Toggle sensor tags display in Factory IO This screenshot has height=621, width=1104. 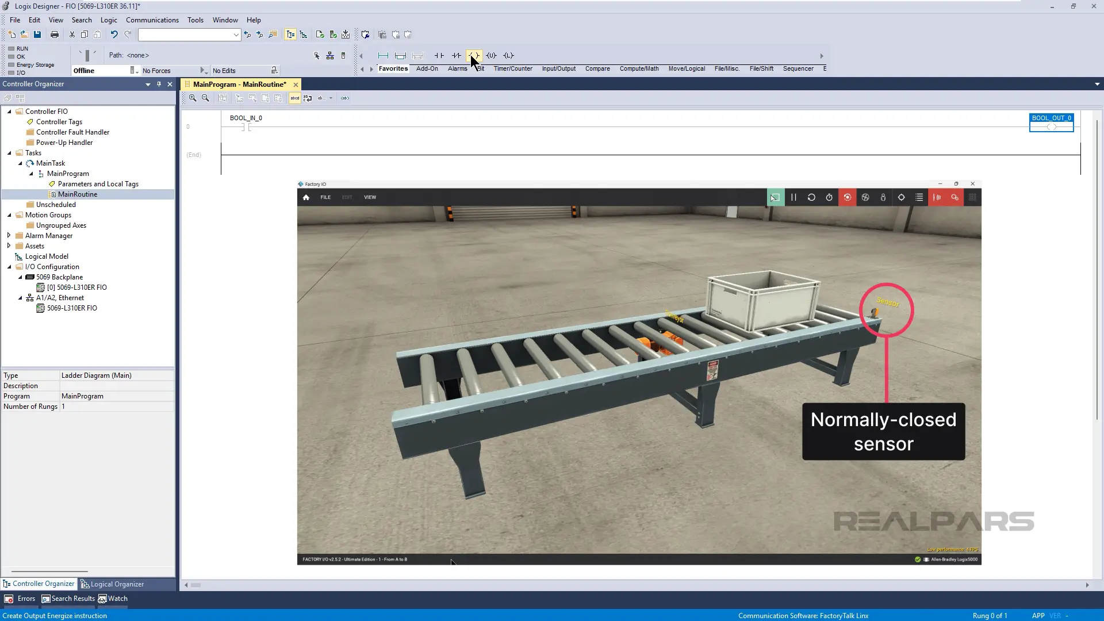937,197
